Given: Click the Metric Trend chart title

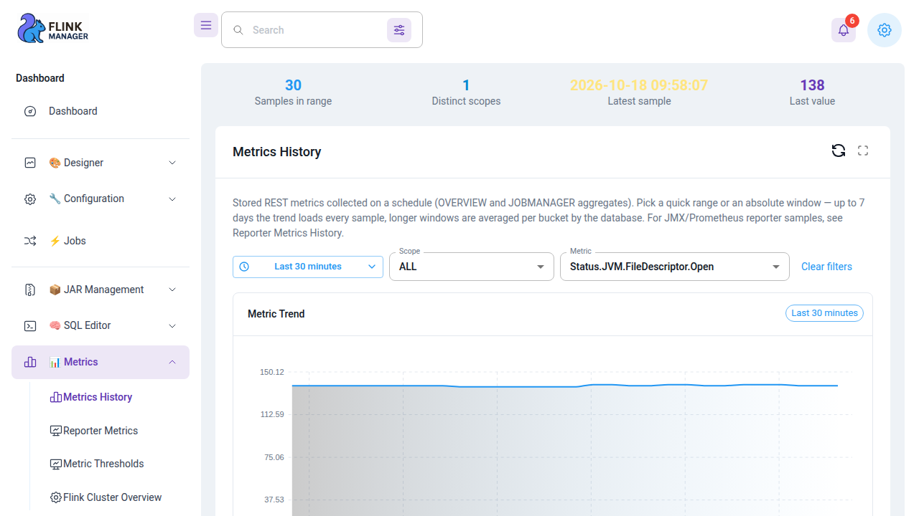Looking at the screenshot, I should point(276,314).
